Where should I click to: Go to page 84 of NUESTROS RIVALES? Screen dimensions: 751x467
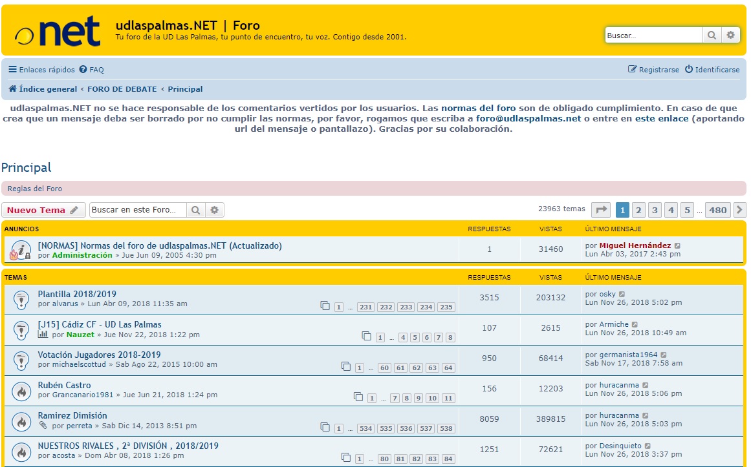[x=448, y=459]
